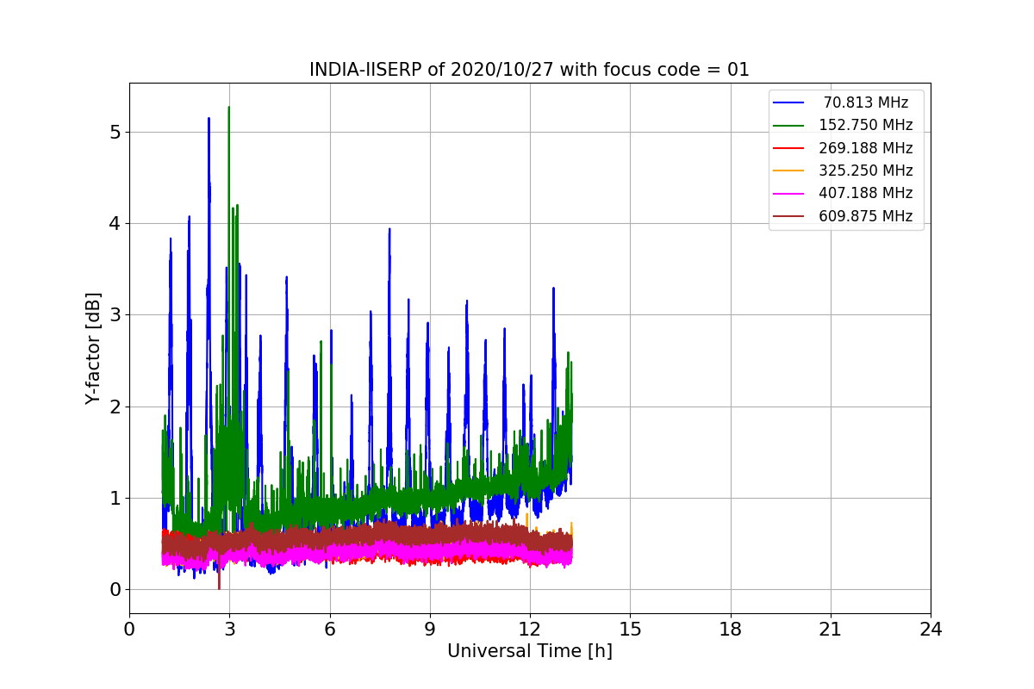Click x-axis tick label 12

point(530,629)
